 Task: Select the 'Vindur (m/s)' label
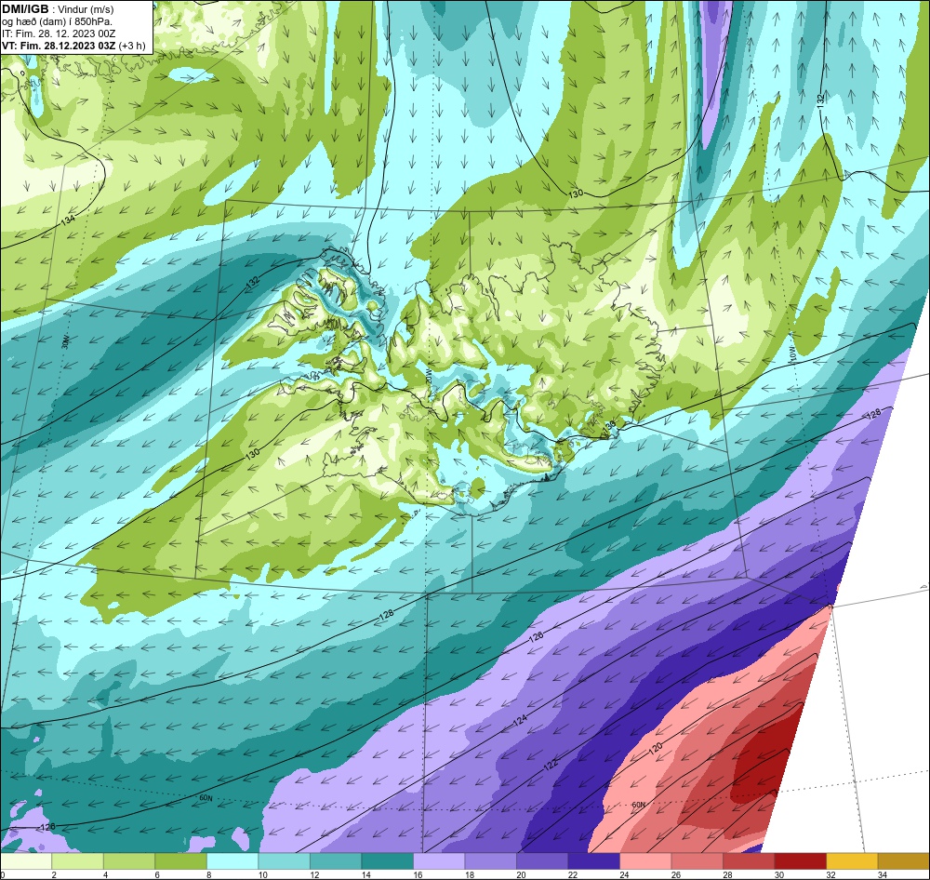pos(86,9)
